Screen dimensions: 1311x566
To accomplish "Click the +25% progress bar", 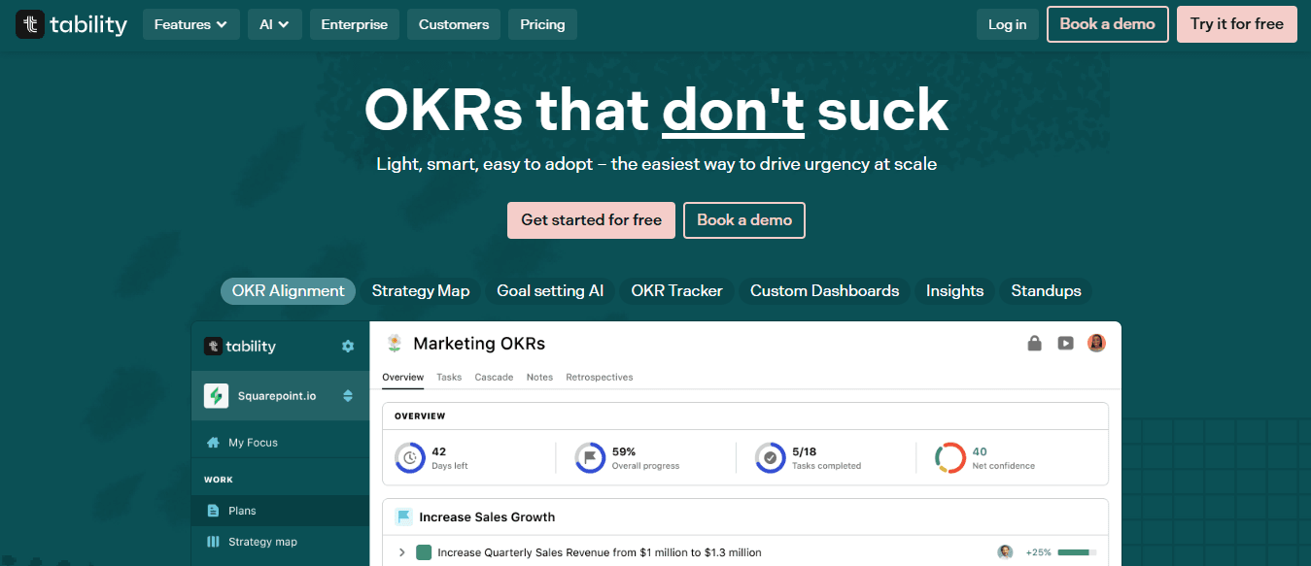I will coord(1077,552).
